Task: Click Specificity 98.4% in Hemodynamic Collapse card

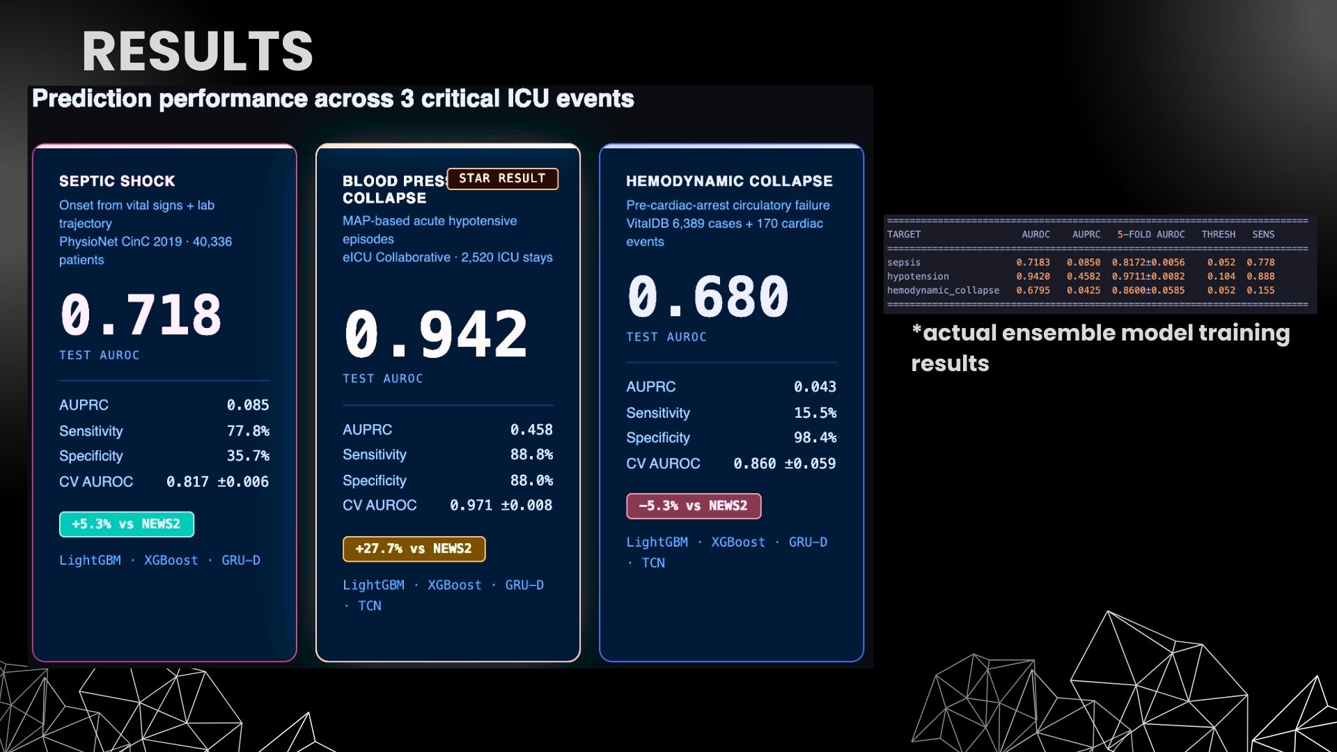Action: [x=814, y=438]
